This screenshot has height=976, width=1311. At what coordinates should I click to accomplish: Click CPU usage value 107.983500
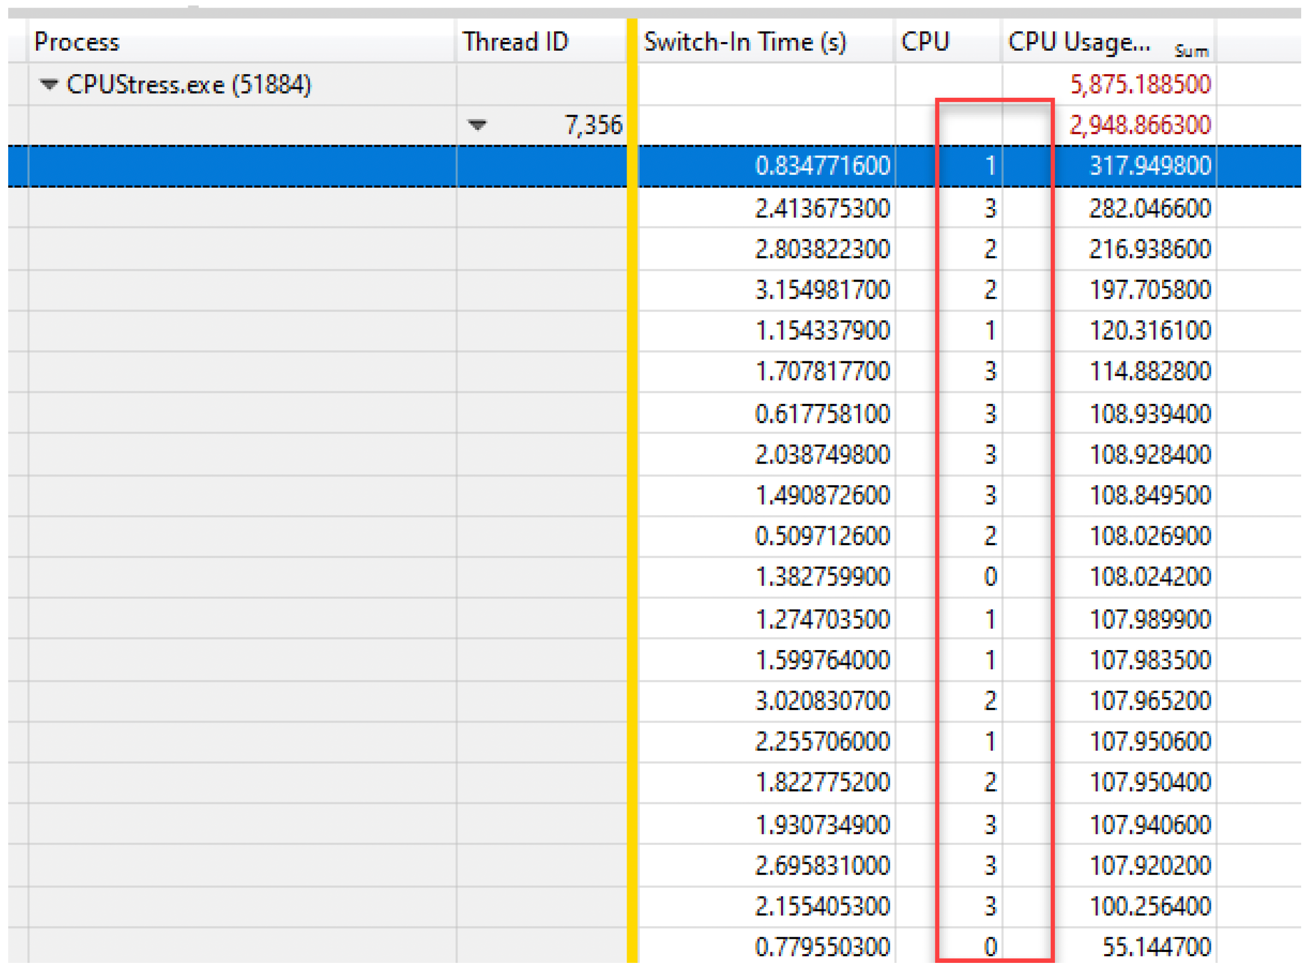pos(1151,660)
